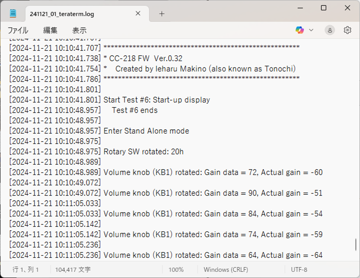Expand the Copilot dropdown chevron
The width and height of the screenshot is (360, 278).
click(x=311, y=30)
